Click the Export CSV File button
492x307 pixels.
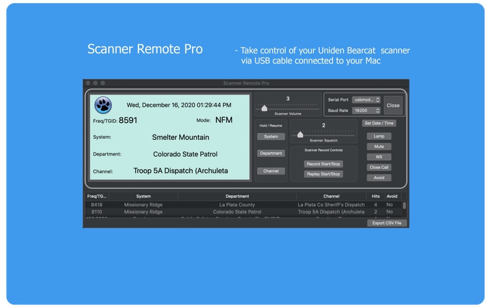coord(387,223)
